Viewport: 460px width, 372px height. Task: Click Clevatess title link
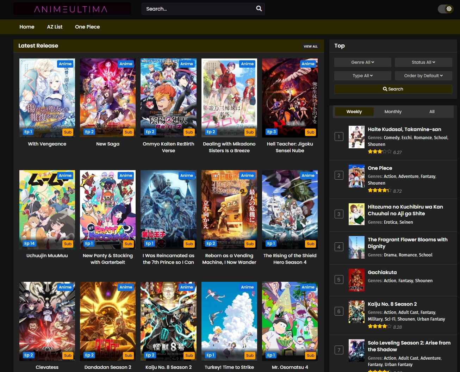click(47, 367)
